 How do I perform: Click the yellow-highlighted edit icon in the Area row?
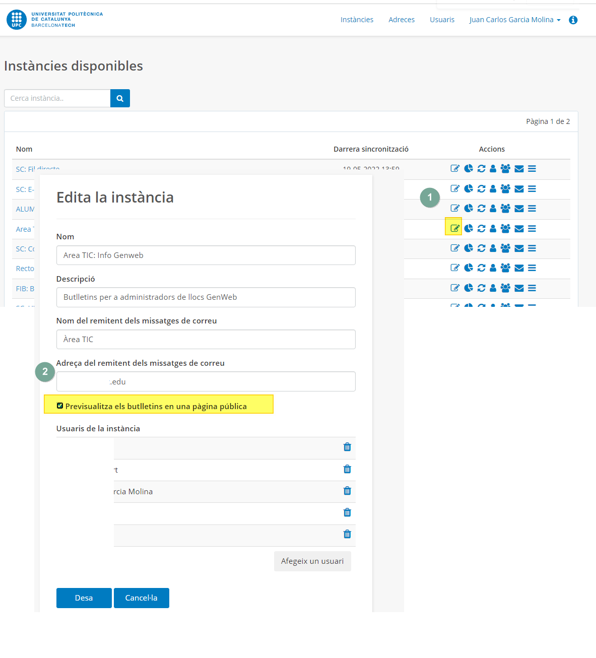click(454, 228)
